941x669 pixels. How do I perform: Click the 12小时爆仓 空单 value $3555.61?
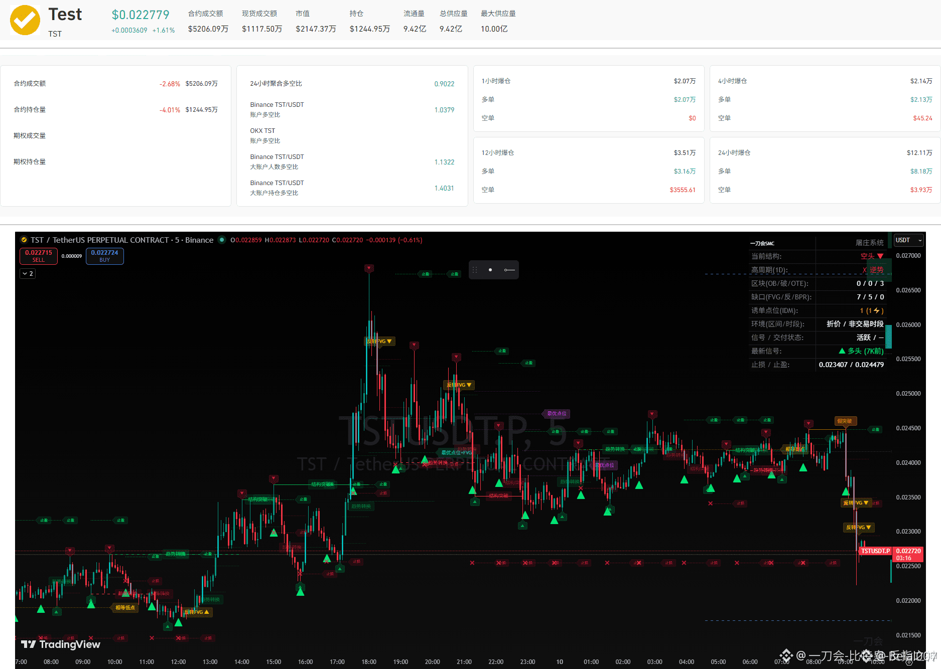tap(683, 190)
